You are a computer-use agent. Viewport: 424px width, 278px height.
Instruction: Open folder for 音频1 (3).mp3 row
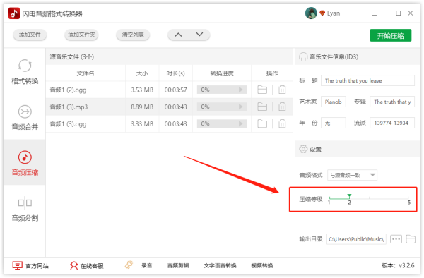click(262, 107)
